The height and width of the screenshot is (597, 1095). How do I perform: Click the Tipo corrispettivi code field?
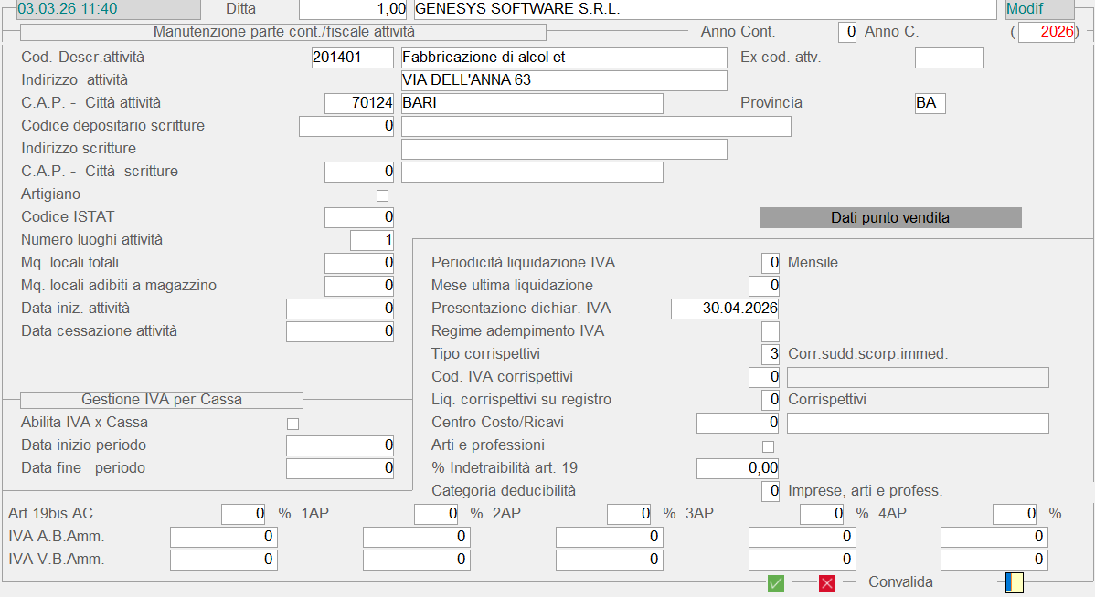click(770, 354)
